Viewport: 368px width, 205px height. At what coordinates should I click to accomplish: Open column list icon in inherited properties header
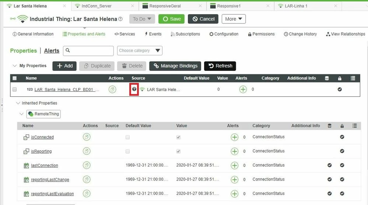[x=354, y=126]
